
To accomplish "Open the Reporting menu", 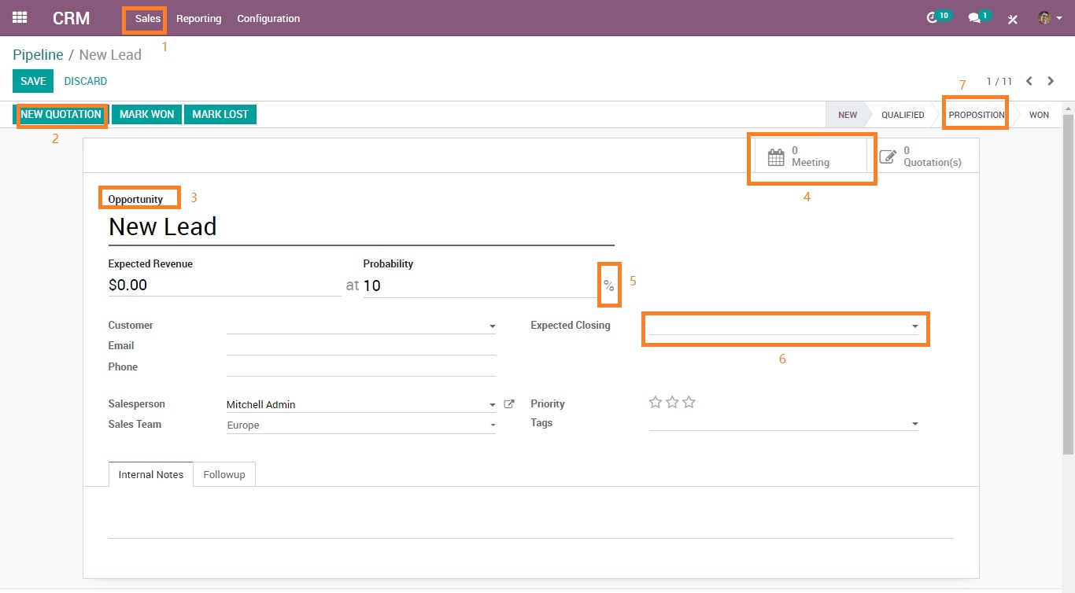I will pyautogui.click(x=198, y=18).
